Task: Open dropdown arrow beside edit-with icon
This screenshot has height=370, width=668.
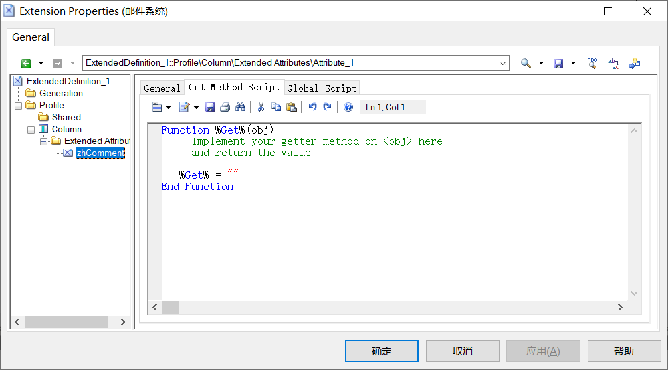Action: point(196,108)
